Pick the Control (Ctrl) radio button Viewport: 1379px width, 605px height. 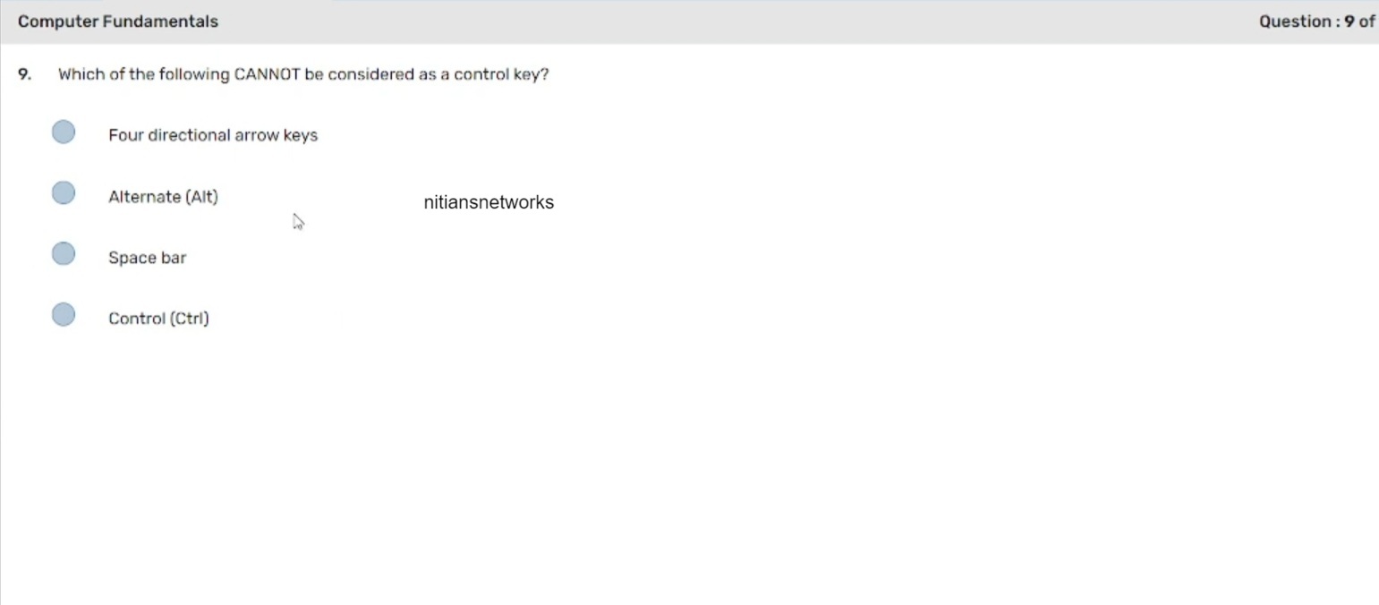(64, 315)
